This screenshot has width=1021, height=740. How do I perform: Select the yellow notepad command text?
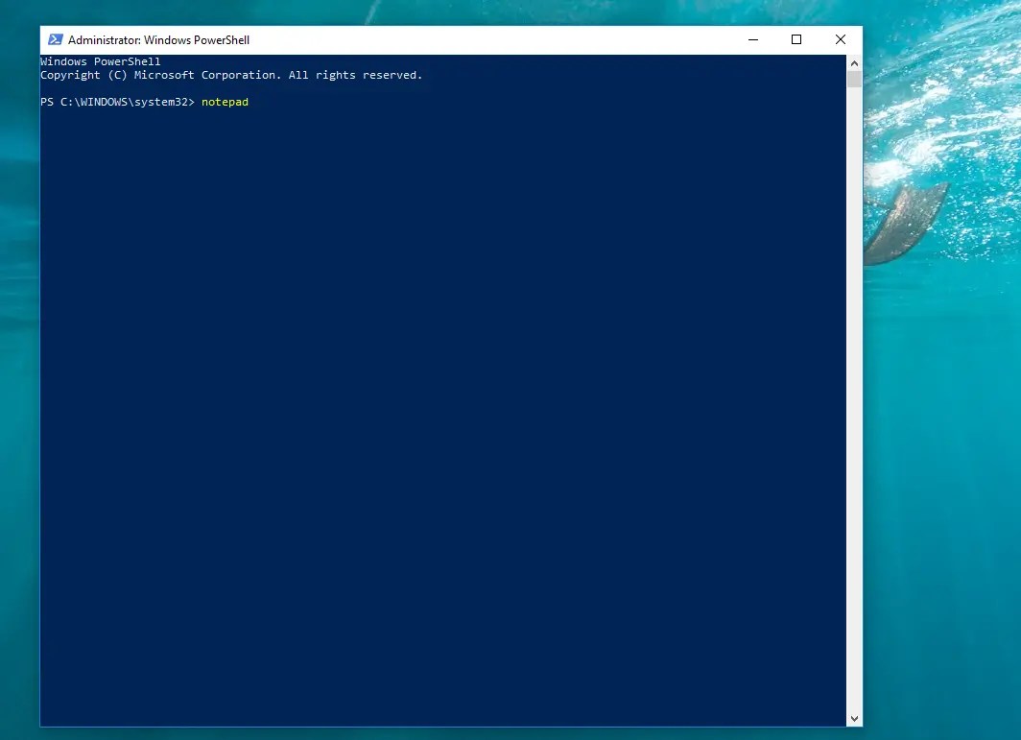point(225,101)
